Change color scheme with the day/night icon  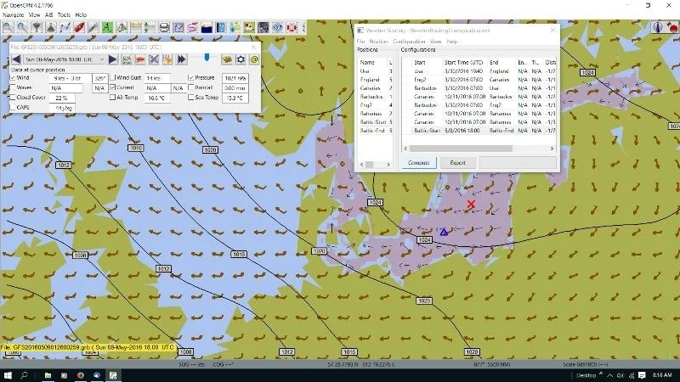click(207, 28)
